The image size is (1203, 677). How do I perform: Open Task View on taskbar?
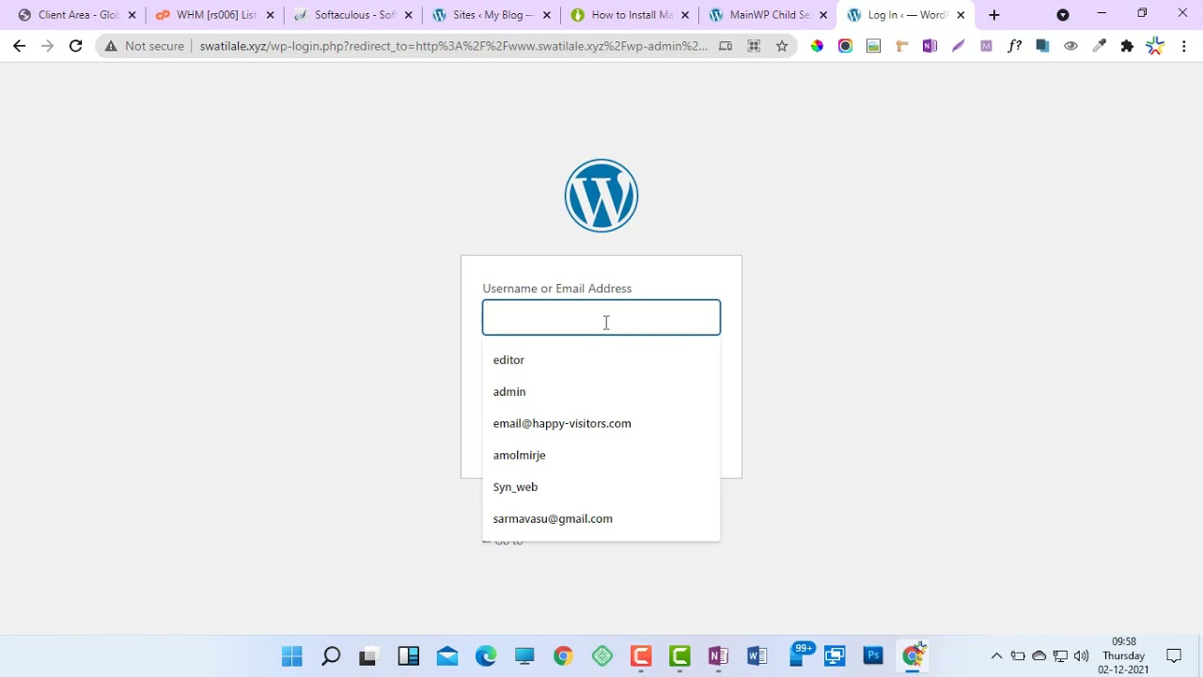(x=368, y=656)
